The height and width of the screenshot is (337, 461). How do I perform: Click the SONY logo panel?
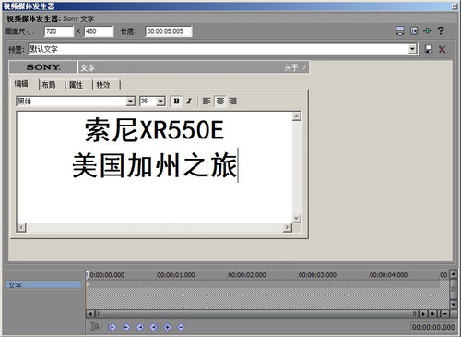click(x=43, y=67)
